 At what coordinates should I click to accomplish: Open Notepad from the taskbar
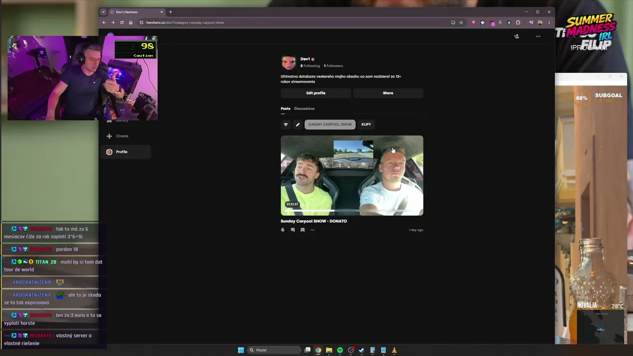pos(383,350)
